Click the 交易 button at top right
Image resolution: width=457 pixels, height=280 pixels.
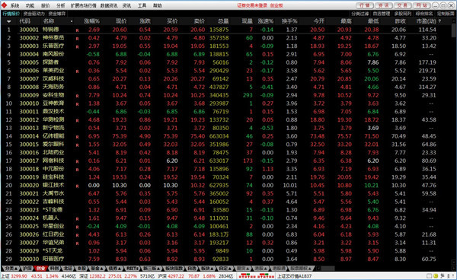[x=402, y=5]
